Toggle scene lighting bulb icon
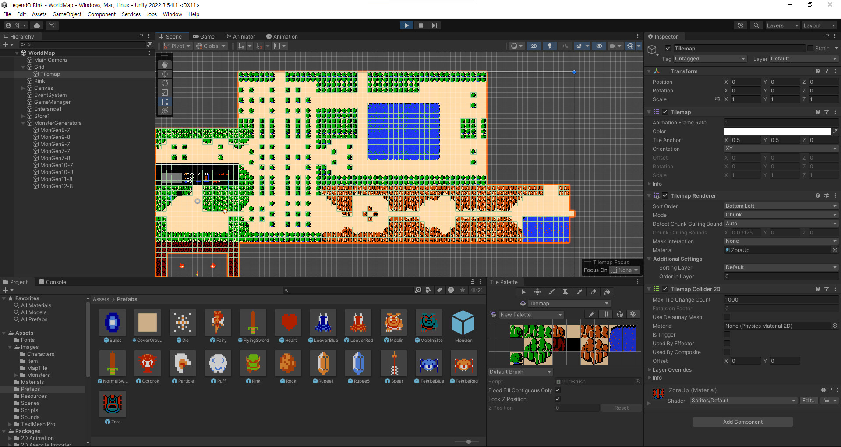 [550, 46]
